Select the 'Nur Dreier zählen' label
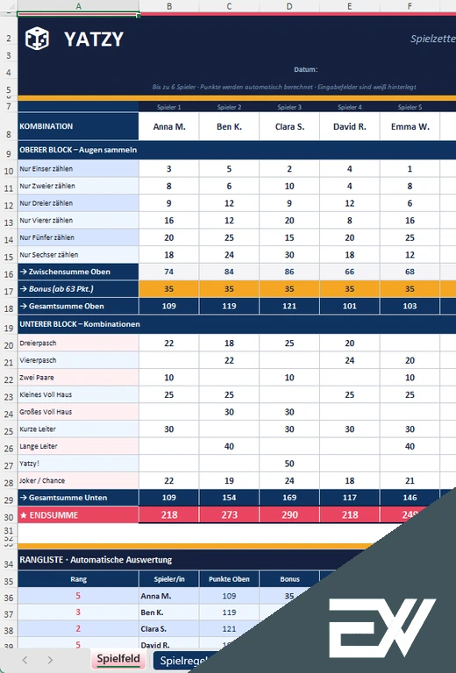The height and width of the screenshot is (673, 456). pyautogui.click(x=78, y=203)
